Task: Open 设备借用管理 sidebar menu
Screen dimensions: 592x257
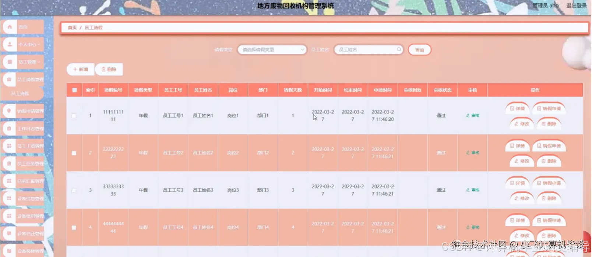Action: point(23,216)
